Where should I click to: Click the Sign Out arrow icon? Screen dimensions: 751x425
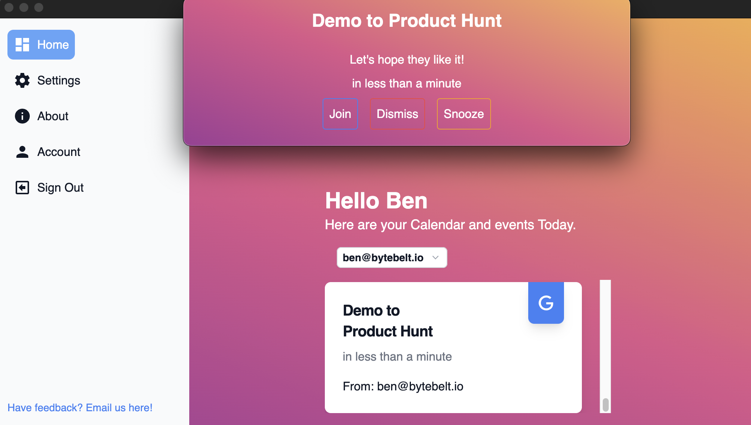pos(22,188)
